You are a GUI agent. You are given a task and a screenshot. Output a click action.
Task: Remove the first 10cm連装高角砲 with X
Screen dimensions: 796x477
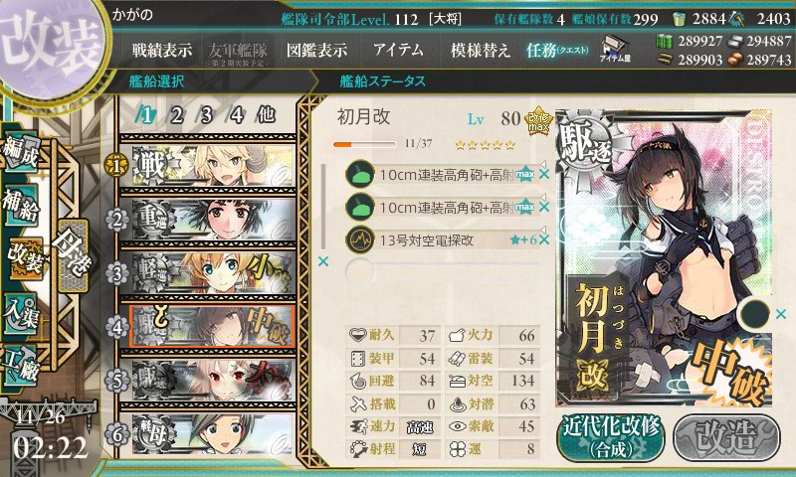click(544, 175)
